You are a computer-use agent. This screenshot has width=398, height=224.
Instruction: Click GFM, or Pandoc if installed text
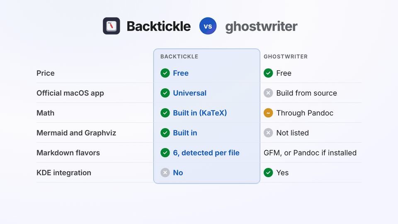tap(310, 153)
